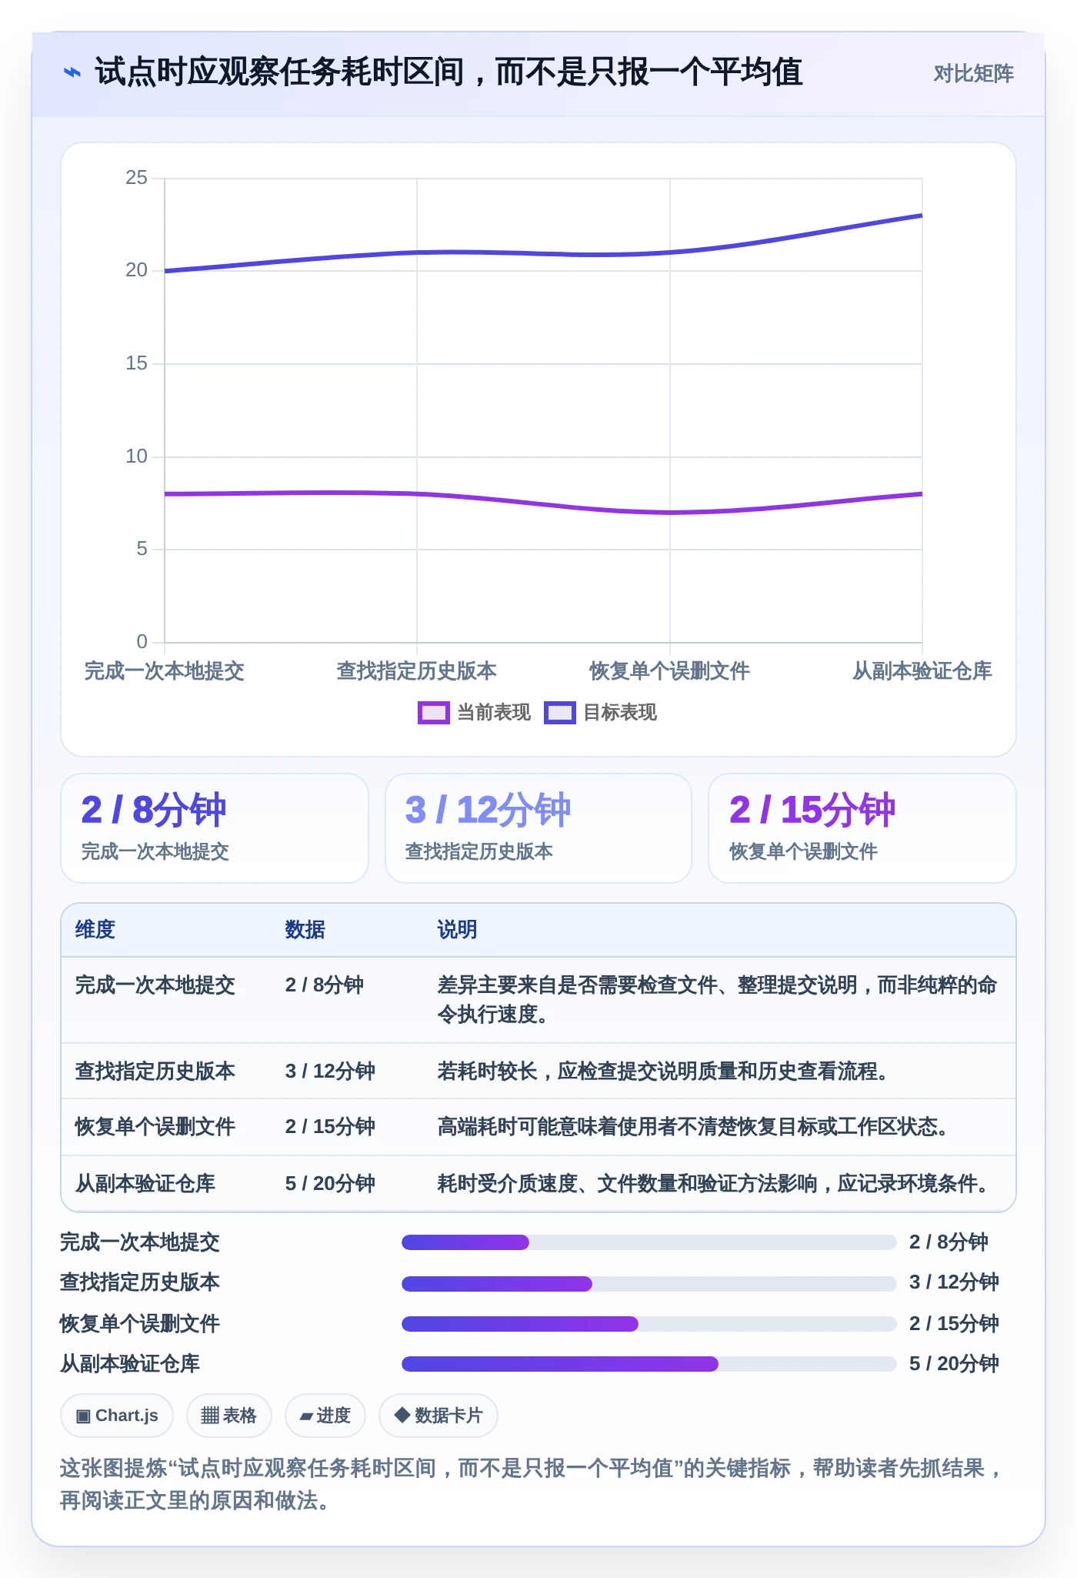Click the 表格 tag chip
This screenshot has height=1578, width=1077.
point(228,1415)
